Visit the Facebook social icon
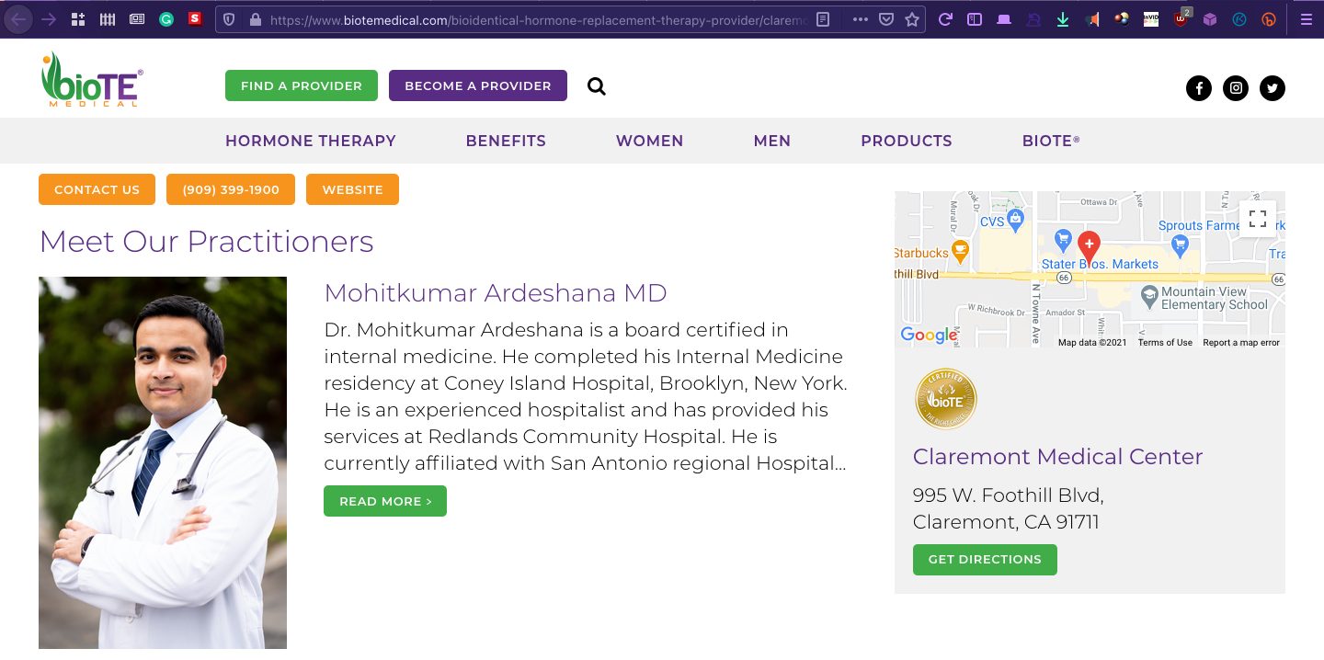 tap(1199, 88)
